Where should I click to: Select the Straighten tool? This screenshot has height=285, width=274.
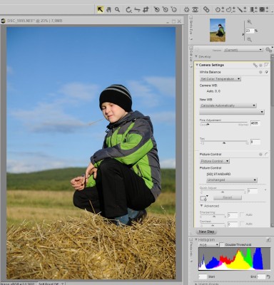pos(137,9)
